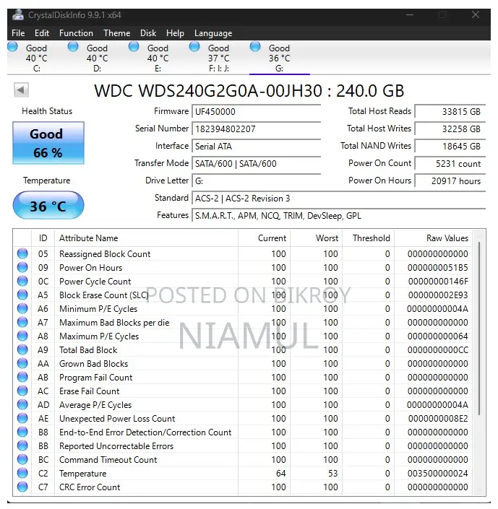Click status orb of Program Fail Count row
The width and height of the screenshot is (498, 509).
pyautogui.click(x=22, y=377)
